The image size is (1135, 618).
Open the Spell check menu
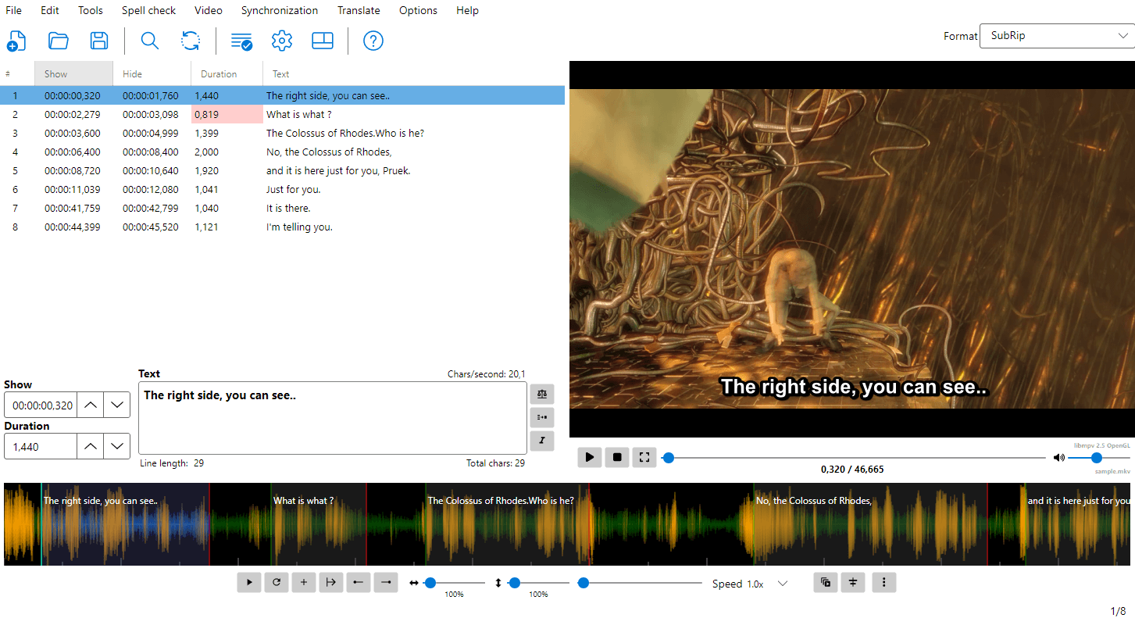(x=148, y=10)
